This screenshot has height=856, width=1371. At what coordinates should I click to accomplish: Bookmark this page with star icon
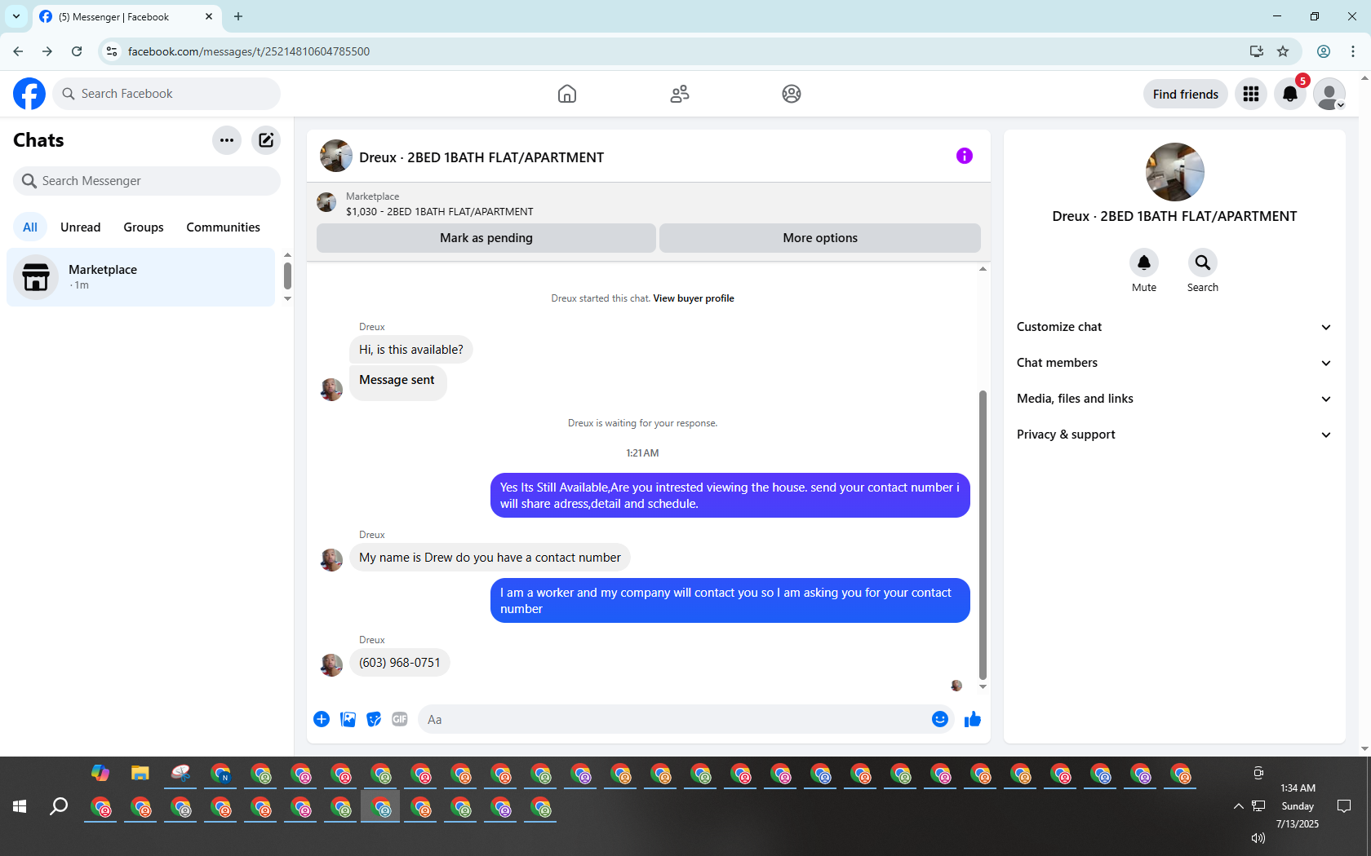(1283, 51)
